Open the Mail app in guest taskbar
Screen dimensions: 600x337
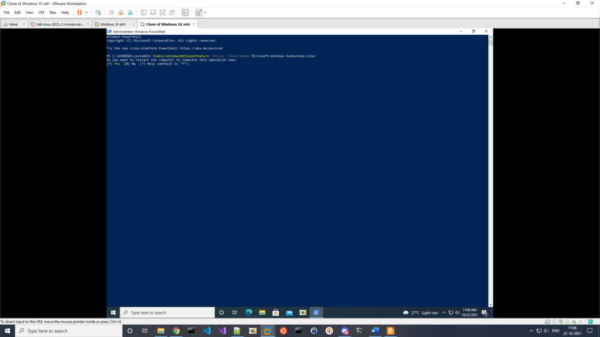click(x=289, y=312)
